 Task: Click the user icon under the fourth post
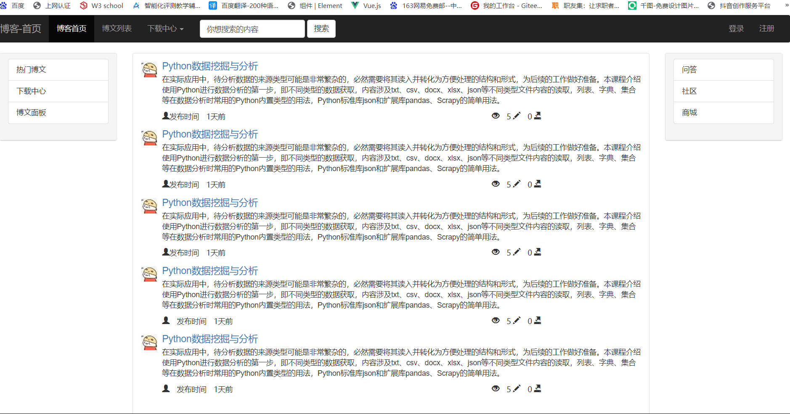tap(166, 320)
